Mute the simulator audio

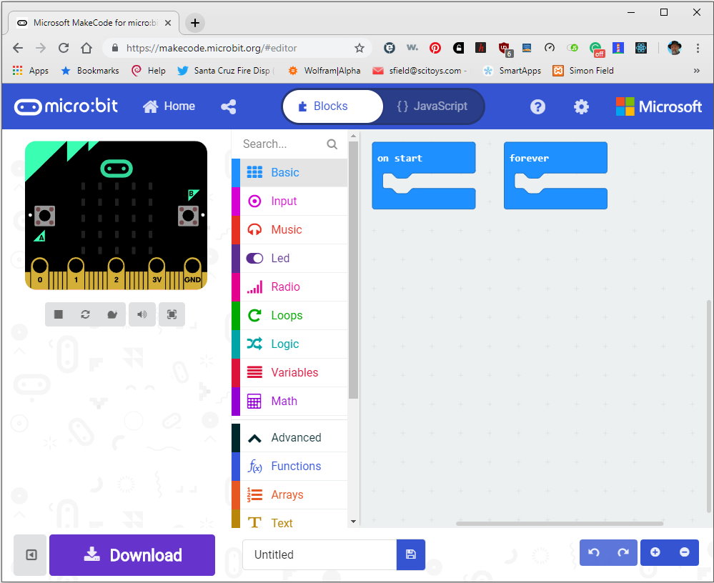tap(142, 314)
